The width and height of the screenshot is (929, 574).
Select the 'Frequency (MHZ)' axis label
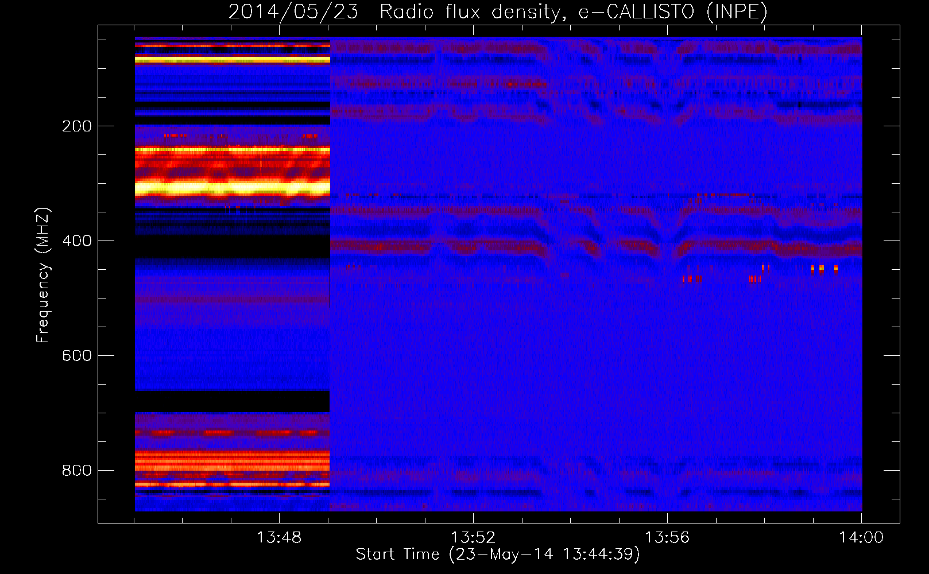43,276
